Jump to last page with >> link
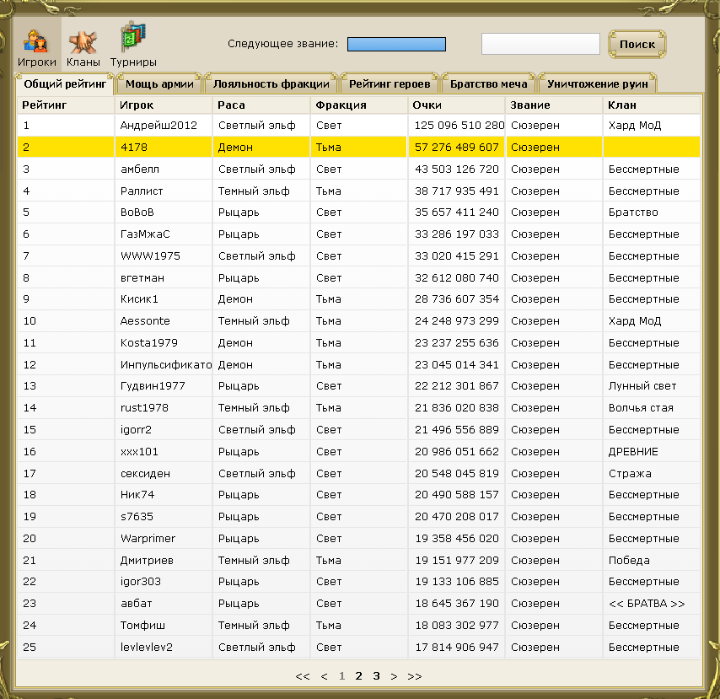 (x=415, y=676)
